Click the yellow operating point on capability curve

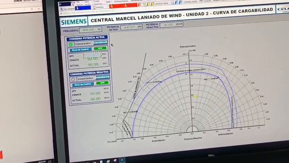click(195, 96)
